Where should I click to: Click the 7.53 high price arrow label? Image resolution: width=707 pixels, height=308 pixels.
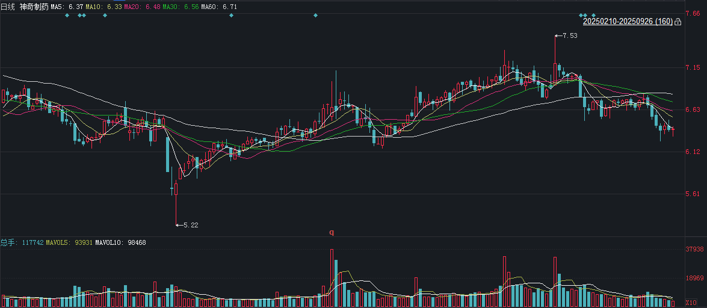tap(569, 36)
